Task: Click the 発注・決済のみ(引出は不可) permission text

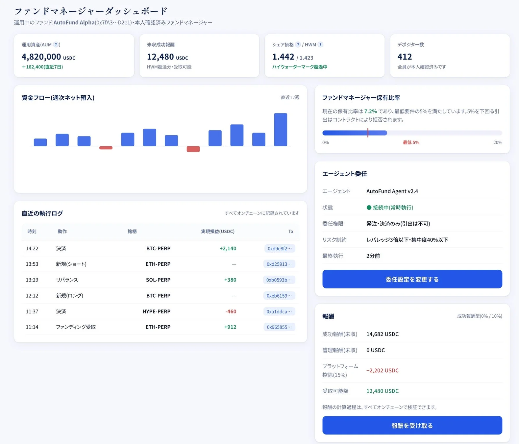Action: tap(398, 224)
